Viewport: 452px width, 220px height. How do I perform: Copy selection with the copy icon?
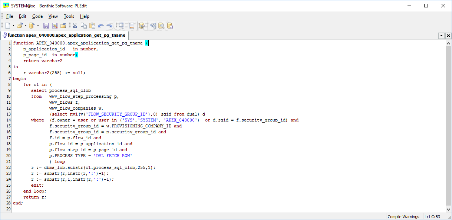84,26
